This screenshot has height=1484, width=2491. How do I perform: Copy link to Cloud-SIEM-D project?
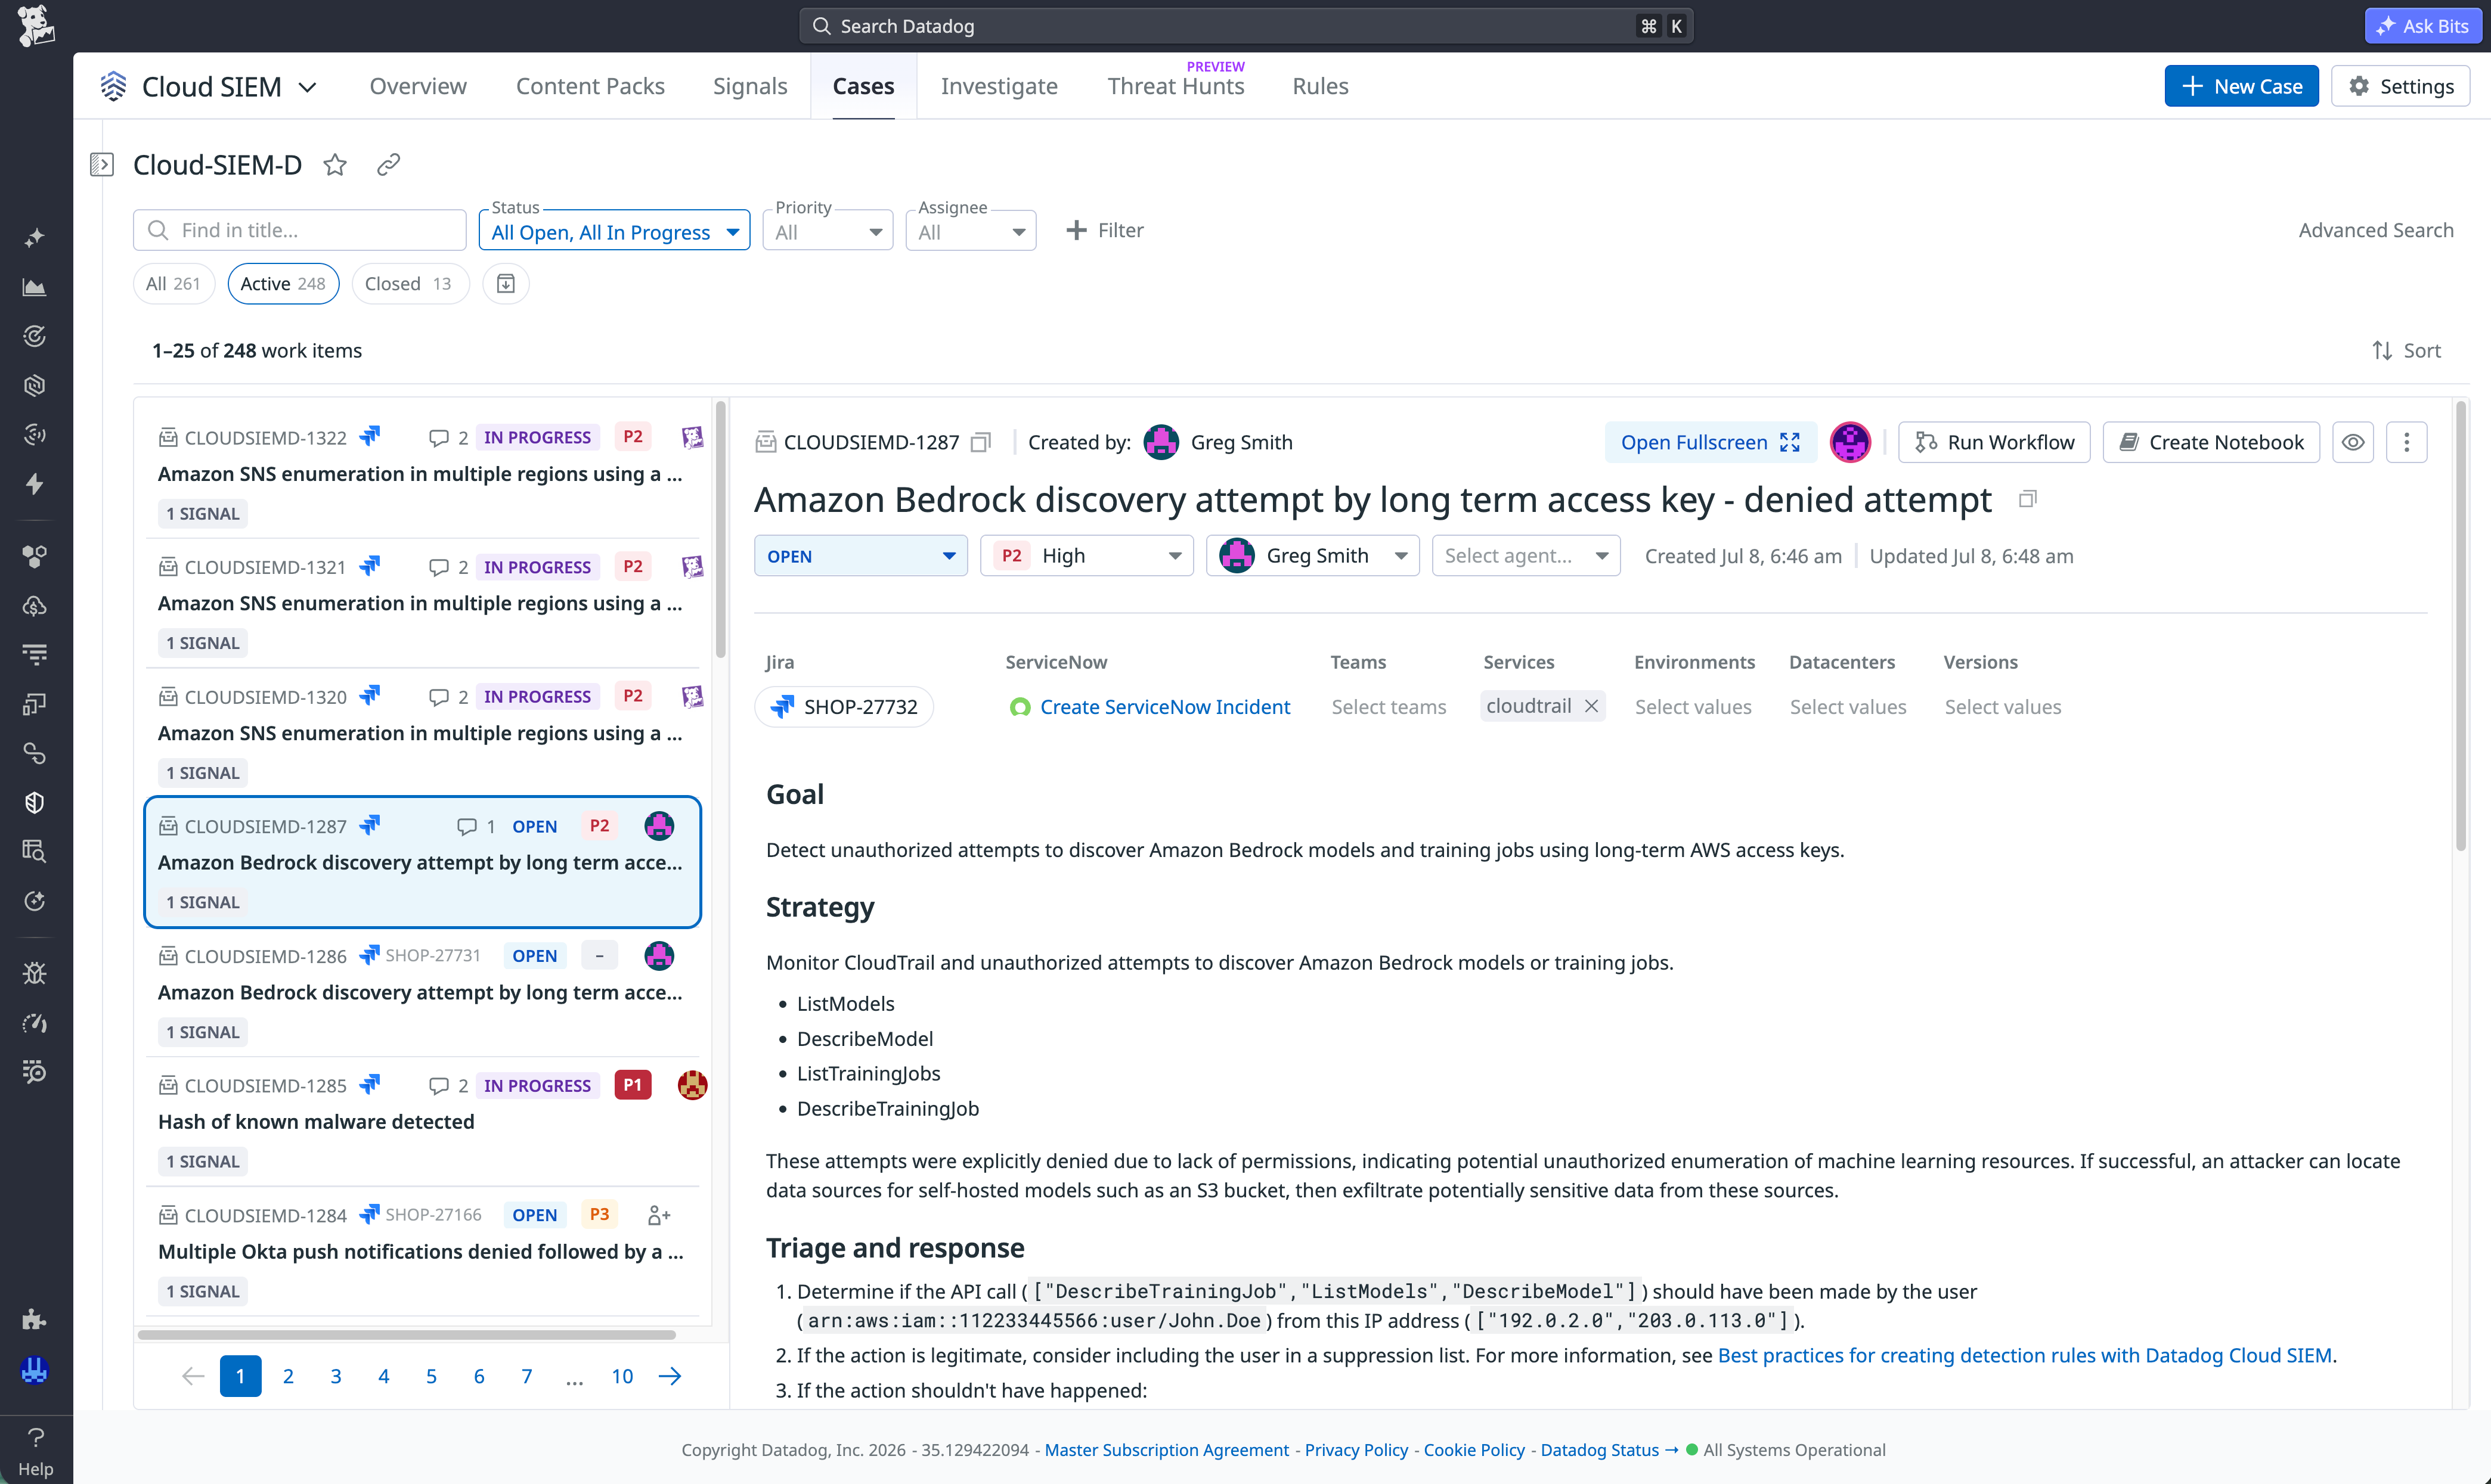(x=388, y=165)
